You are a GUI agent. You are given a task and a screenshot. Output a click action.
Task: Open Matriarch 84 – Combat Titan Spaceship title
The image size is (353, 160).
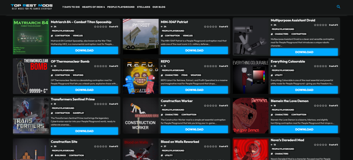[x=81, y=22]
